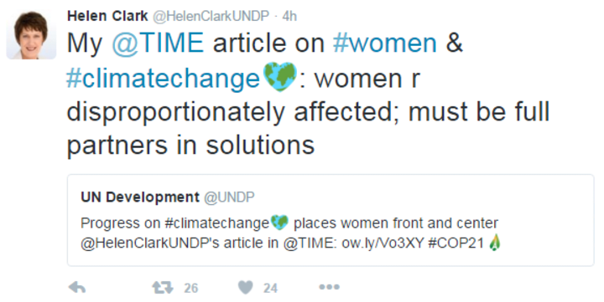604x302 pixels.
Task: Click the Helen Clark display name
Action: coord(107,16)
